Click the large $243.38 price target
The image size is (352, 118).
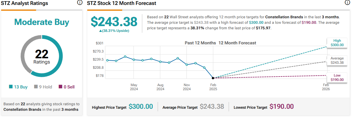tap(114, 22)
